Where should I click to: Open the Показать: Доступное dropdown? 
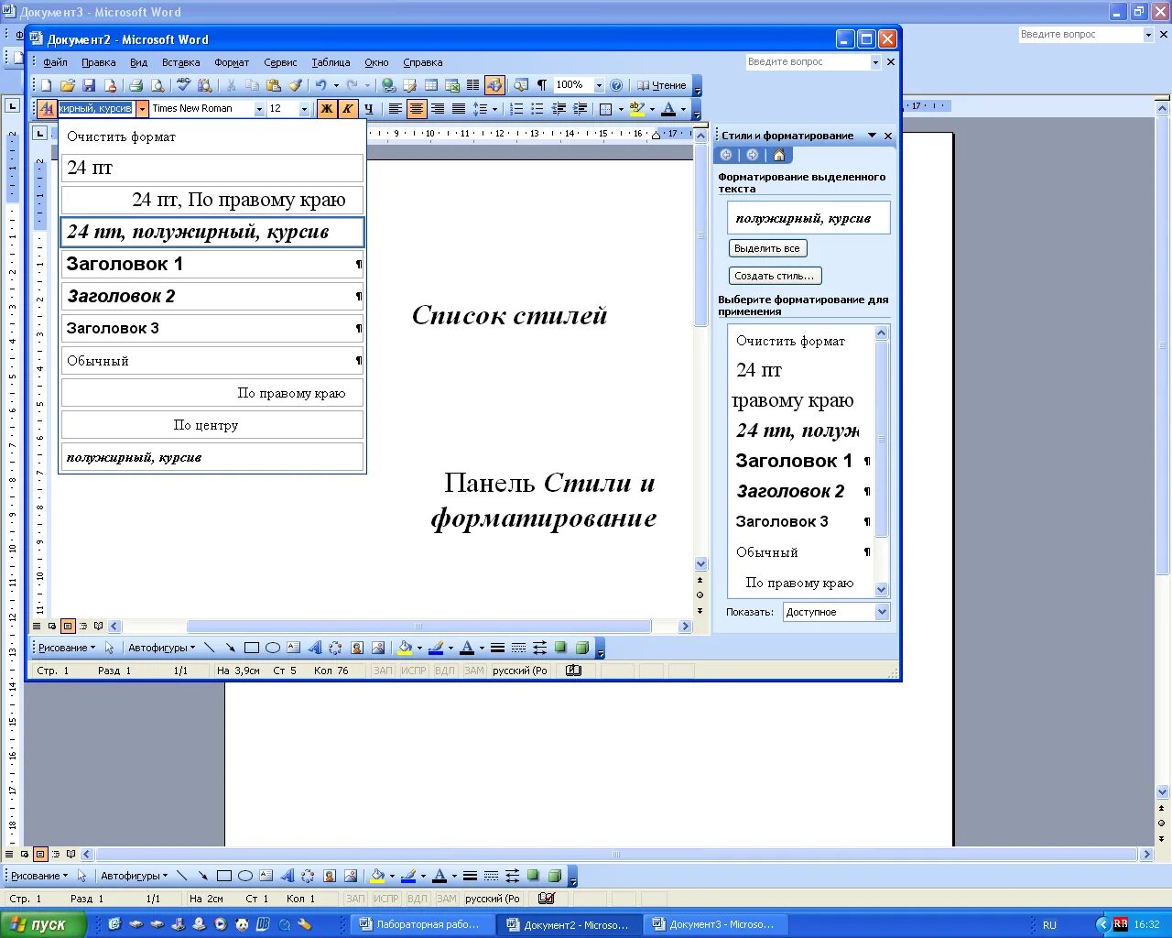[x=883, y=612]
